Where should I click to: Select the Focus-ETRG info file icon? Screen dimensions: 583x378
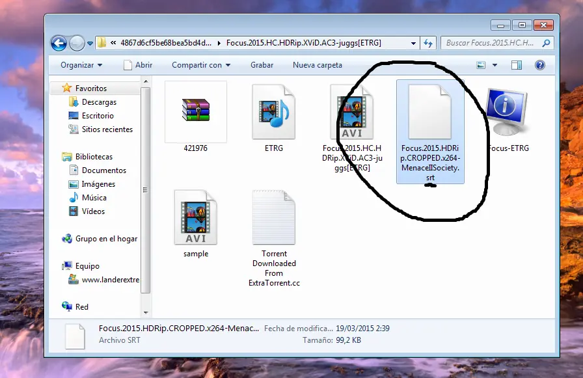click(508, 111)
